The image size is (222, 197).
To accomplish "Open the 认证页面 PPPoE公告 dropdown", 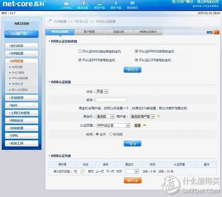I will tap(113, 125).
